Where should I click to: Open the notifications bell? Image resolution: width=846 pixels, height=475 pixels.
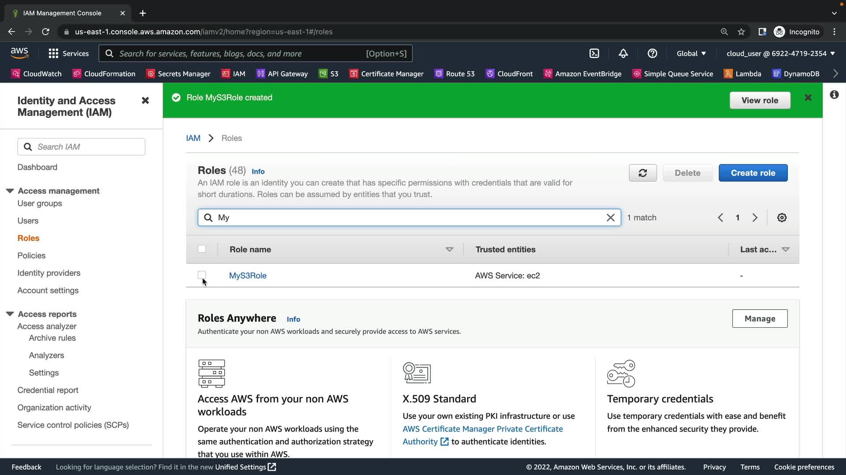[x=623, y=54]
